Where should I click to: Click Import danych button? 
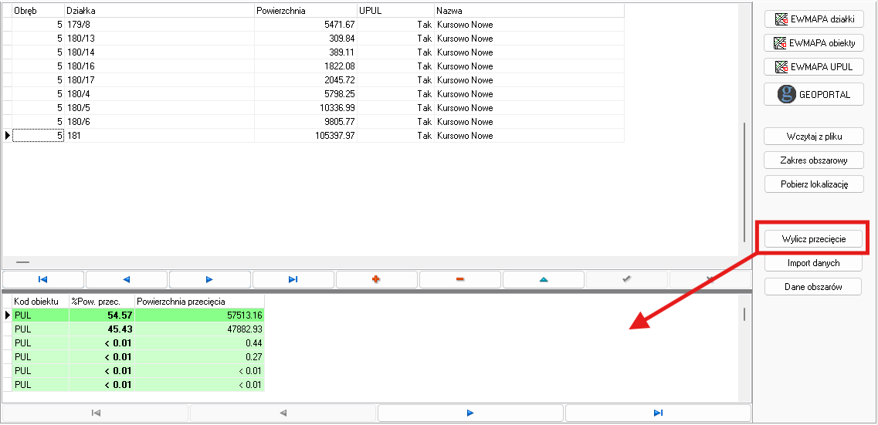click(x=814, y=263)
